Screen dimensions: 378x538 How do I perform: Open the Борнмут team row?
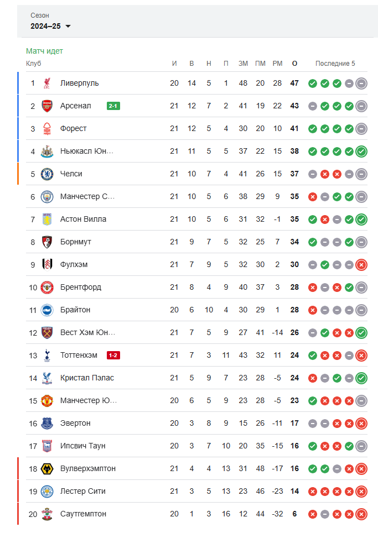196,242
